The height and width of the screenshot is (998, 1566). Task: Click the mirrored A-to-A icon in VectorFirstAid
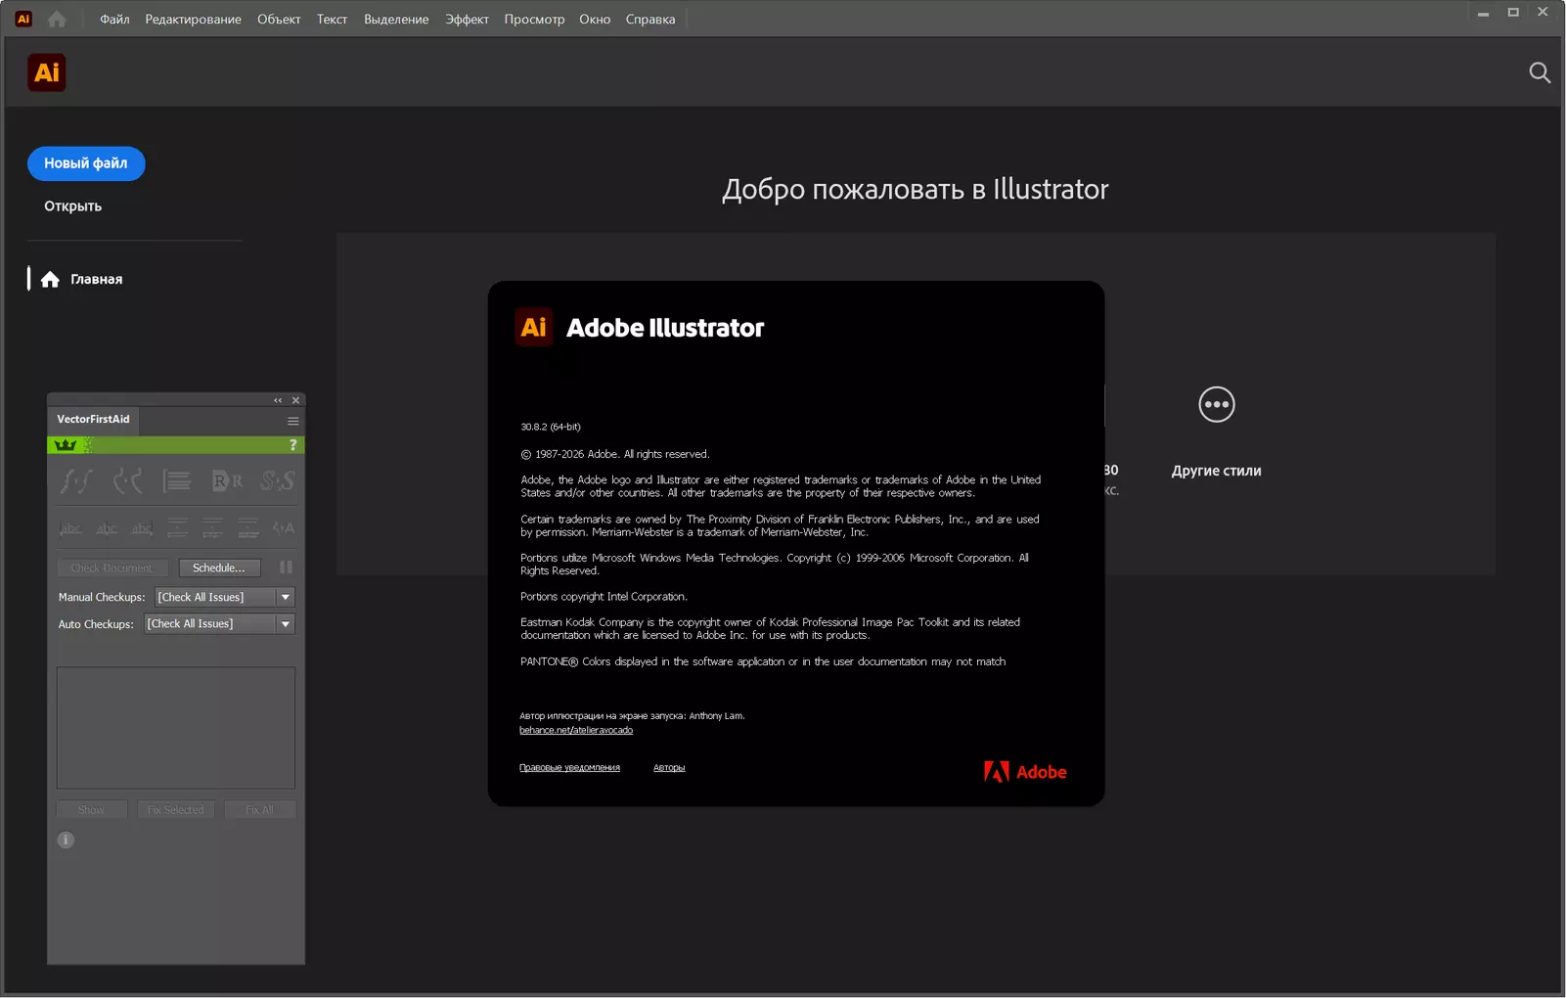tap(284, 528)
